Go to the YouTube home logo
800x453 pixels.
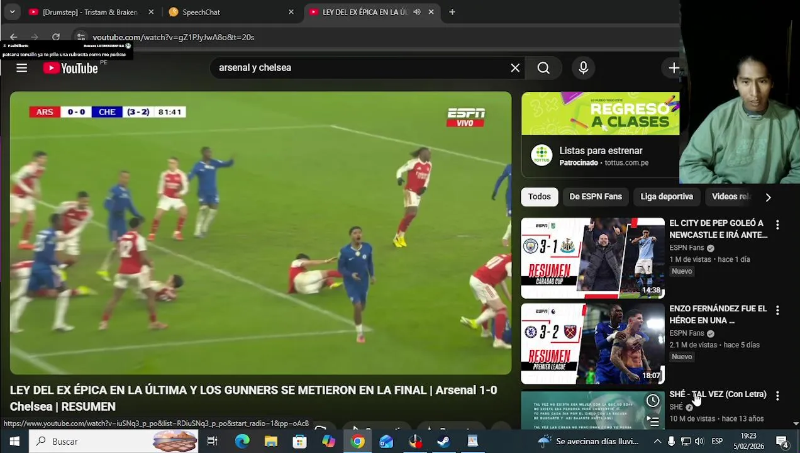coord(70,68)
